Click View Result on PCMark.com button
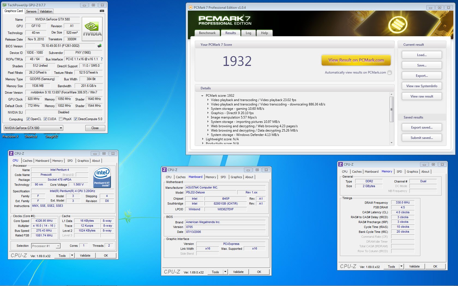458x286 pixels. 356,60
